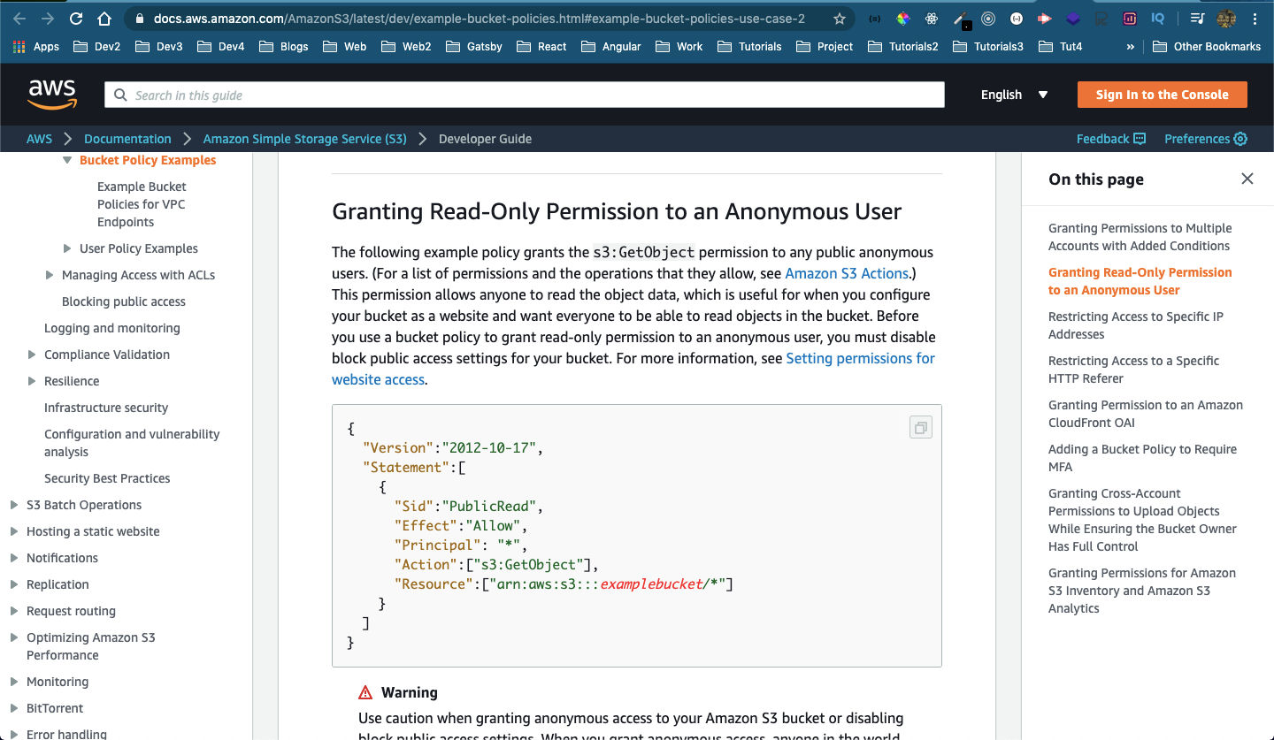Open the Chrome three-dot menu
Viewport: 1274px width, 740px height.
point(1255,19)
